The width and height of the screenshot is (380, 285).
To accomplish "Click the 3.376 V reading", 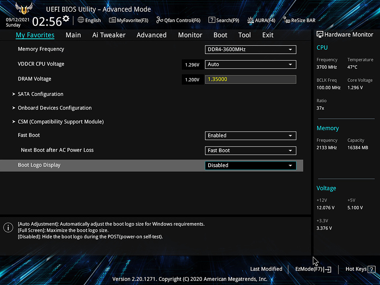I will click(x=324, y=228).
